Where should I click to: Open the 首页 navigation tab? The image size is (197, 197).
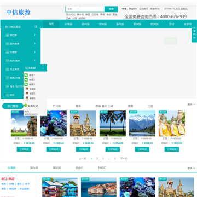tap(51, 24)
